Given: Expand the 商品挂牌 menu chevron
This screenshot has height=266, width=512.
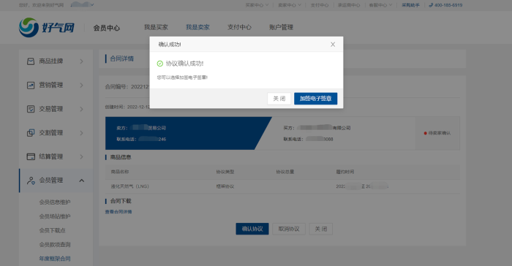Looking at the screenshot, I should point(82,61).
